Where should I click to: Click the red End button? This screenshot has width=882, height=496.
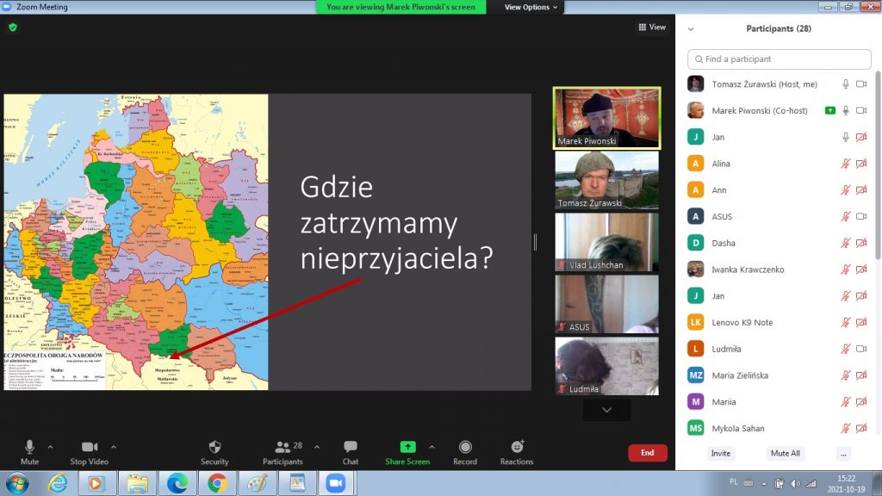pyautogui.click(x=647, y=452)
